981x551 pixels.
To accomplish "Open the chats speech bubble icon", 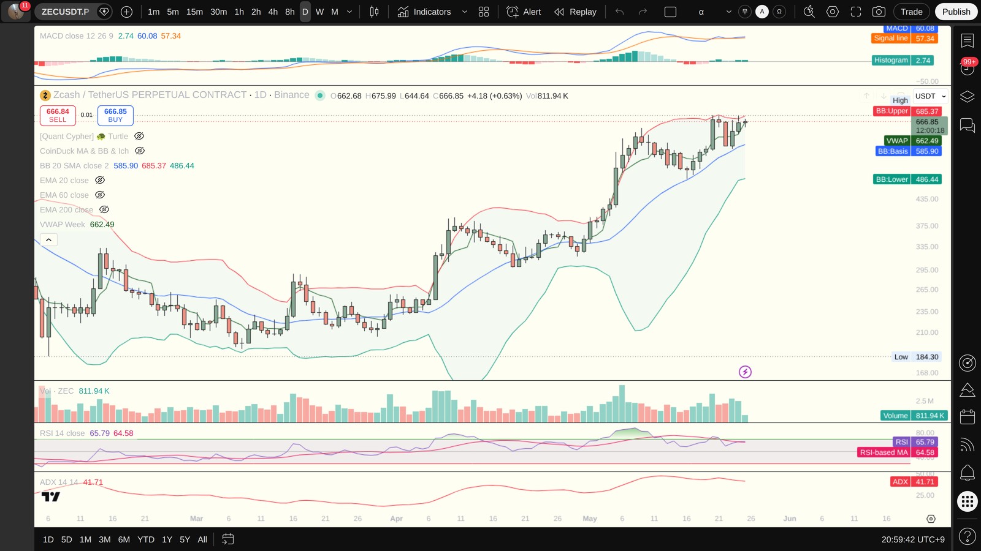I will point(968,126).
